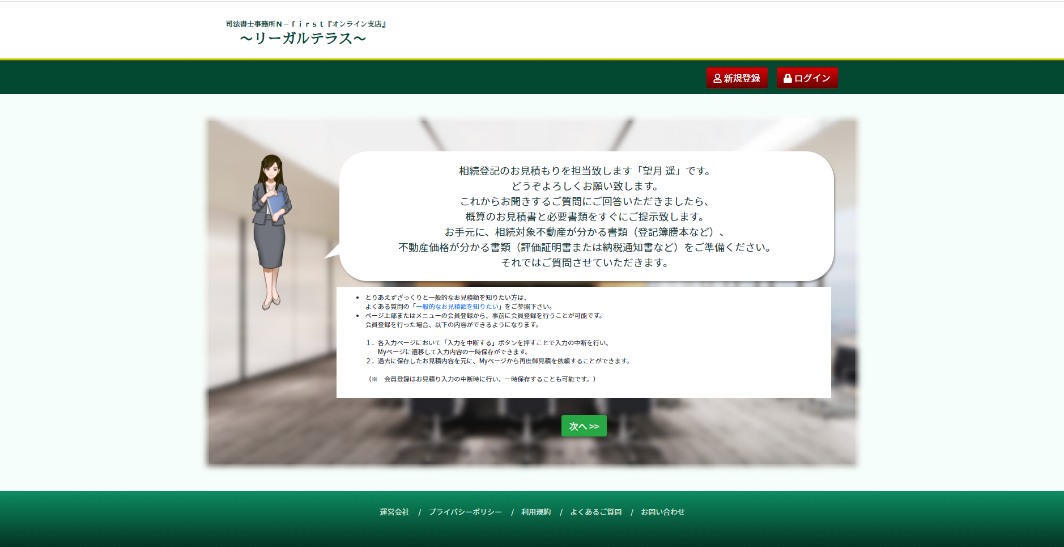This screenshot has width=1064, height=547.
Task: Click note item 1 about 入力を中断する
Action: tap(487, 347)
